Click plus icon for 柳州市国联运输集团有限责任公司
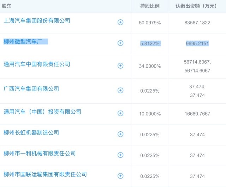This screenshot has height=187, width=226. [x=120, y=176]
